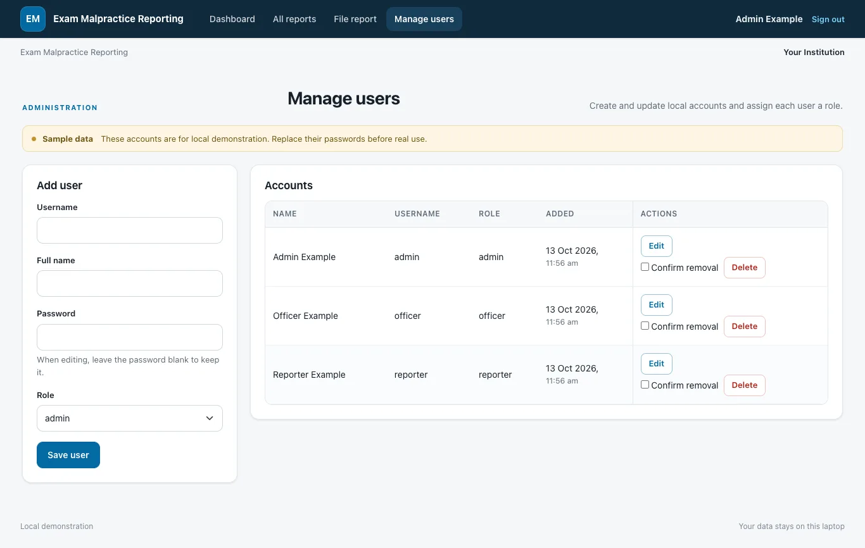
Task: Delete the Reporter Example account
Action: click(x=745, y=385)
